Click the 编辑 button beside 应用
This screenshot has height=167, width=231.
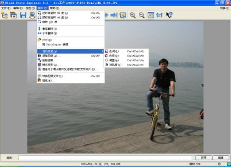(x=221, y=158)
